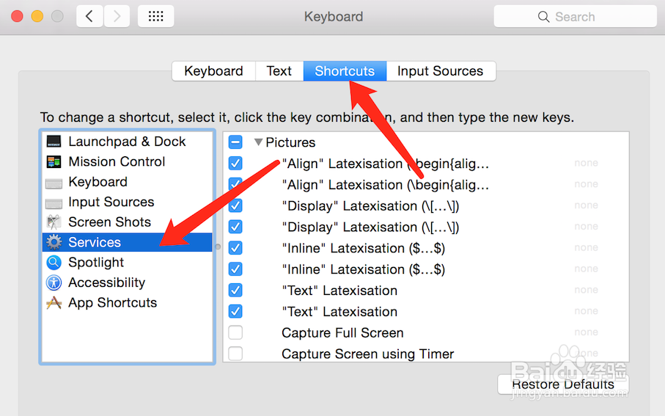Click the Screen Shots category icon
This screenshot has height=416, width=665.
(54, 222)
